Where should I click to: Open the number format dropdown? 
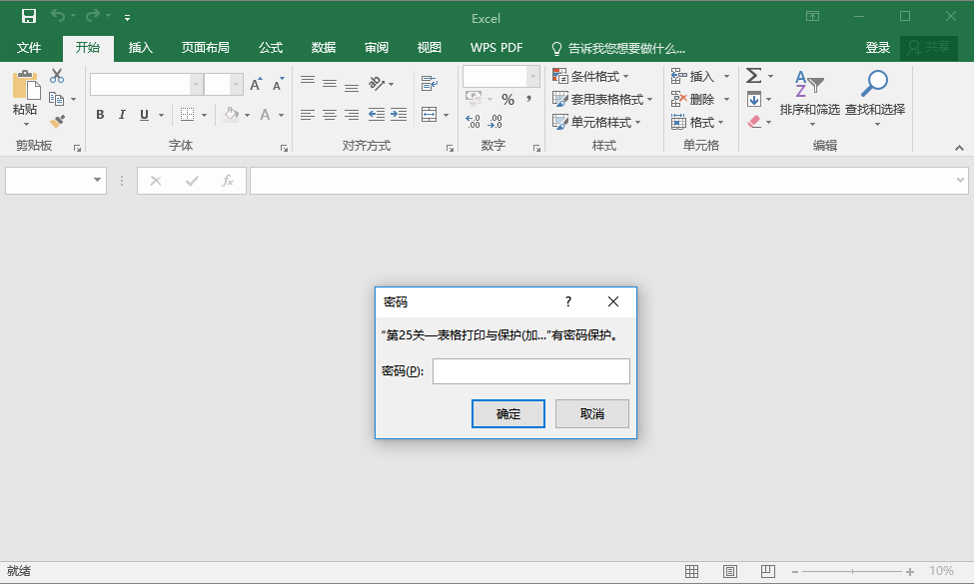click(x=533, y=76)
